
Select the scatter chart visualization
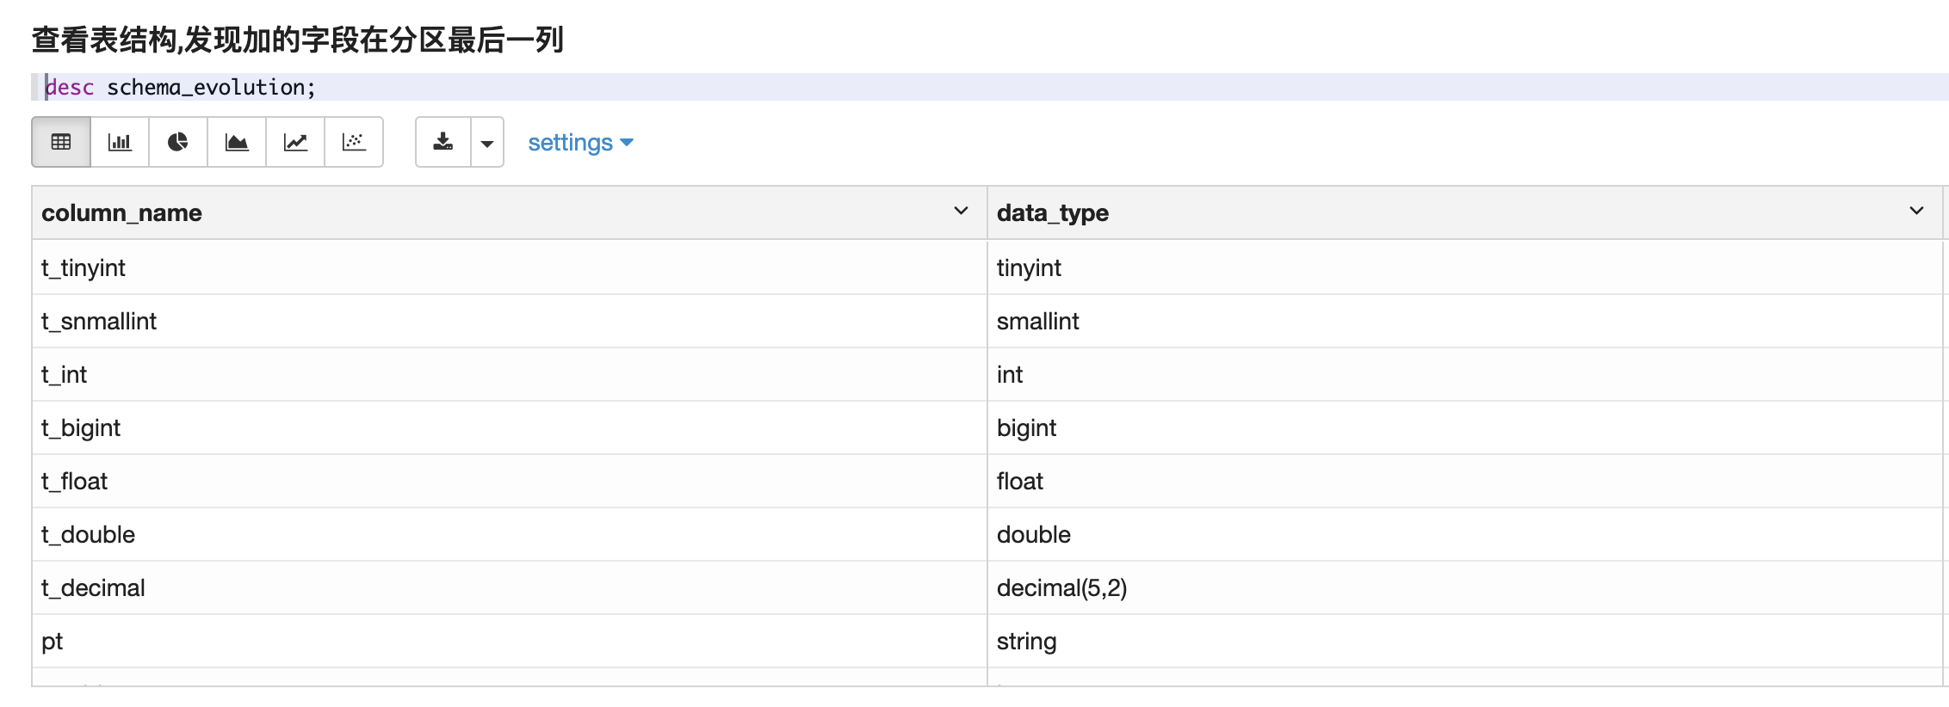click(354, 142)
